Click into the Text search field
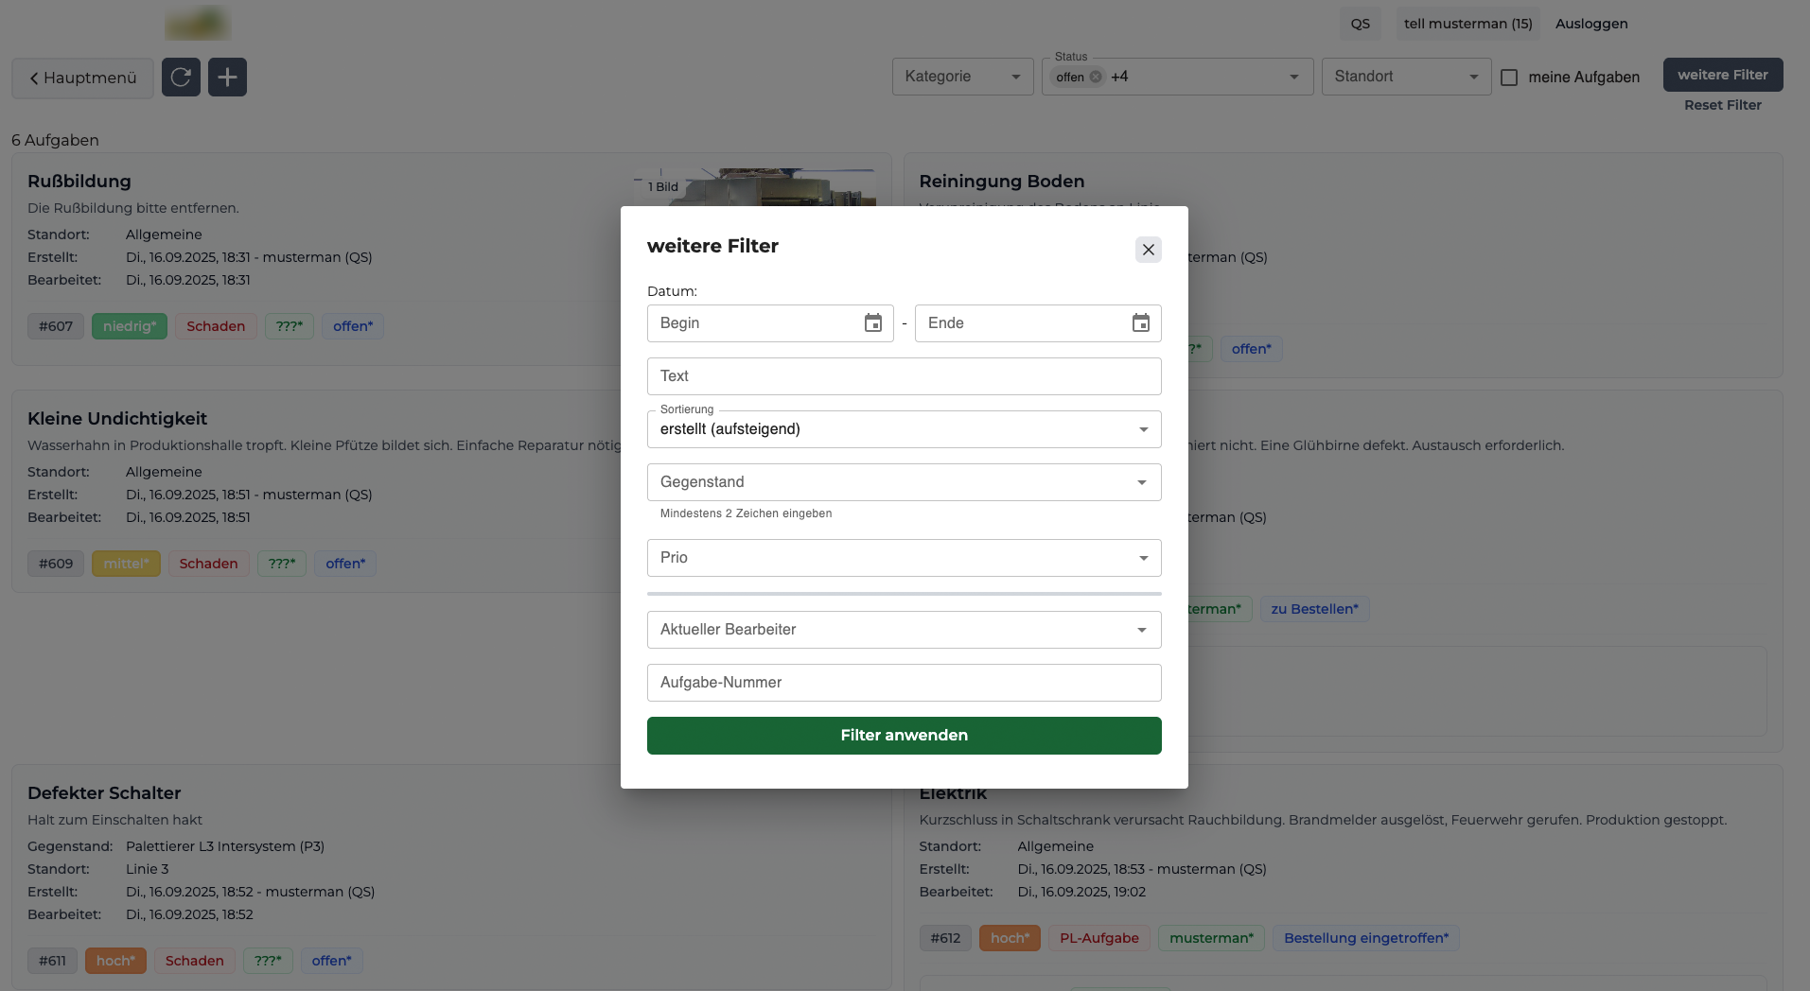Image resolution: width=1810 pixels, height=991 pixels. (x=904, y=376)
